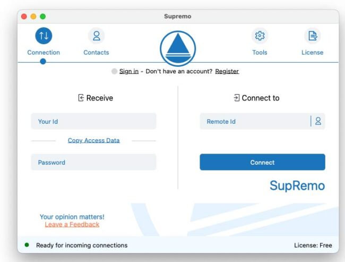Open the Register link
Viewport: 345px width, 262px height.
click(x=227, y=71)
